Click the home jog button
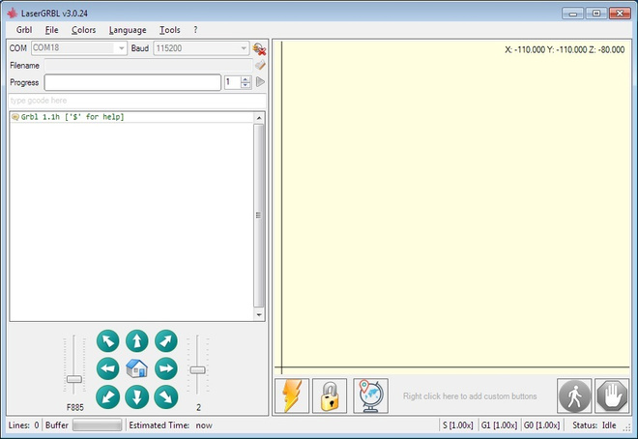Viewport: 638px width, 439px height. click(136, 368)
